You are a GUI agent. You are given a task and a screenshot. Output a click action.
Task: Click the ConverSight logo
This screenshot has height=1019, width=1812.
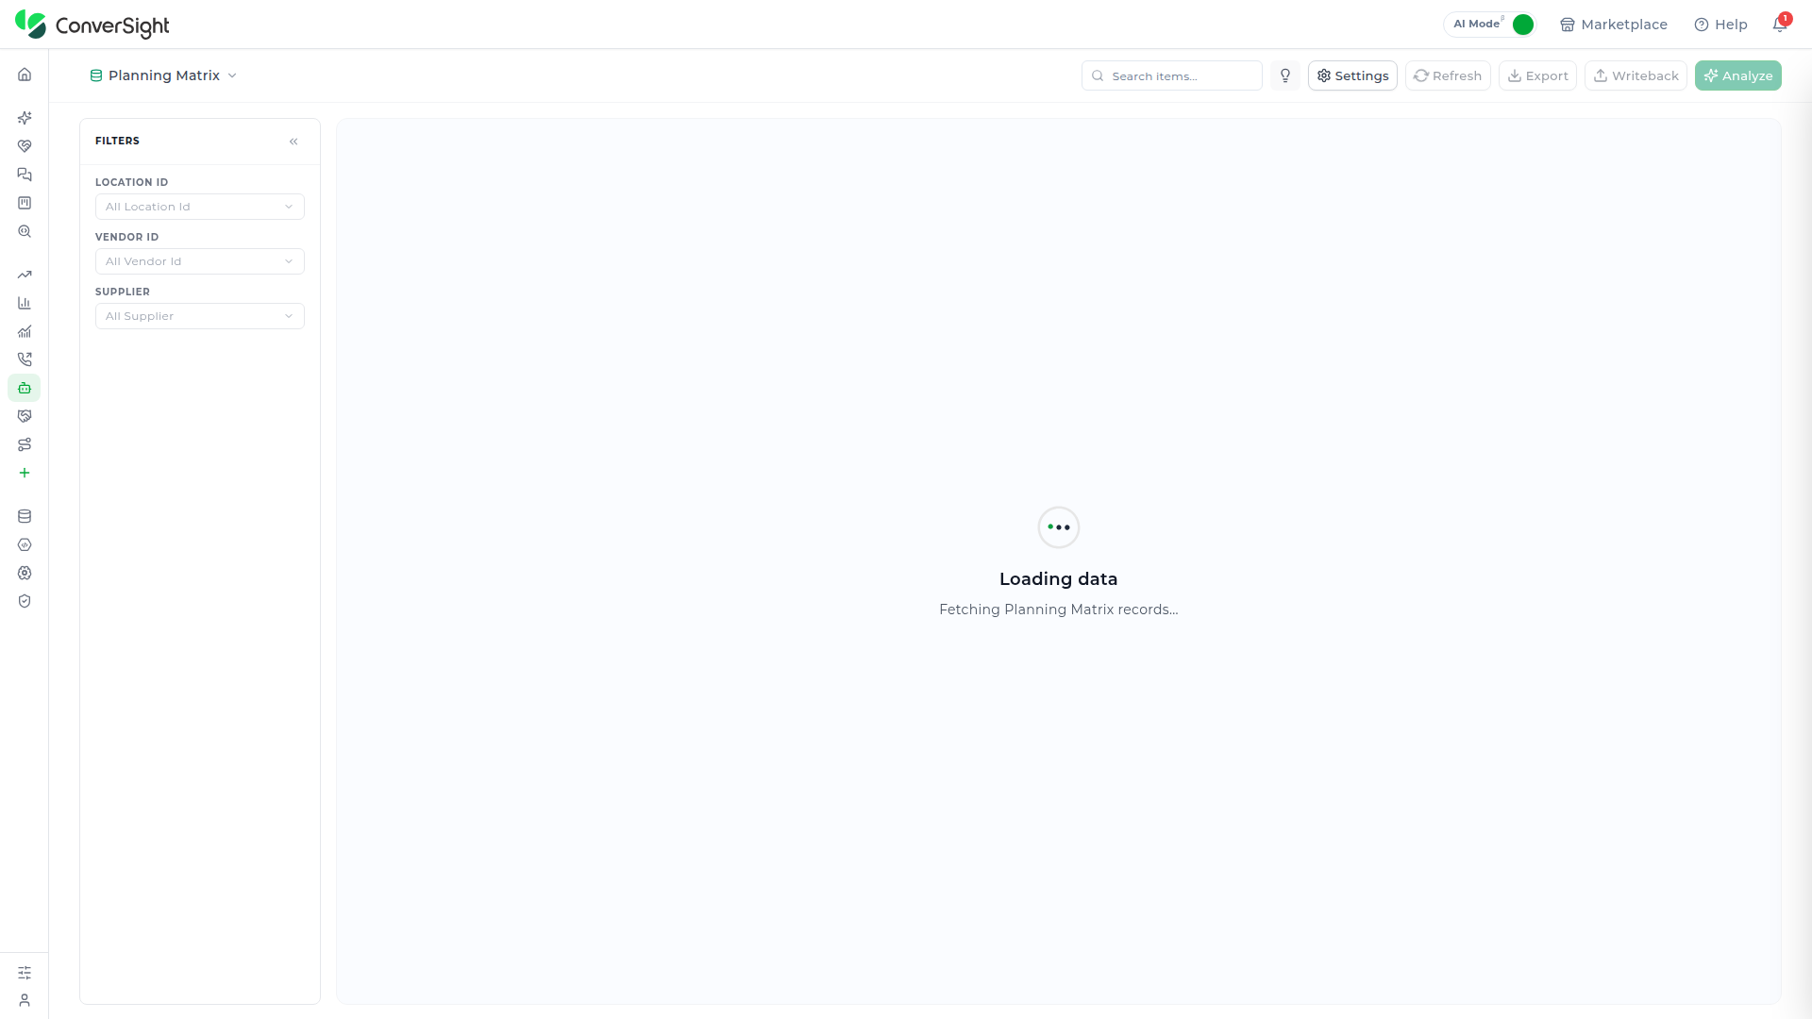click(92, 25)
